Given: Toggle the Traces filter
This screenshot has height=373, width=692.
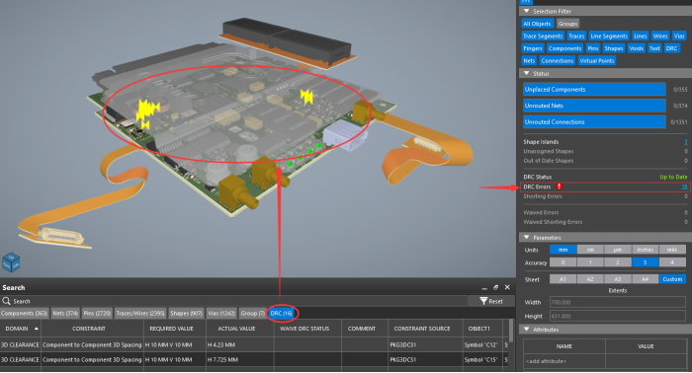Looking at the screenshot, I should coord(576,37).
